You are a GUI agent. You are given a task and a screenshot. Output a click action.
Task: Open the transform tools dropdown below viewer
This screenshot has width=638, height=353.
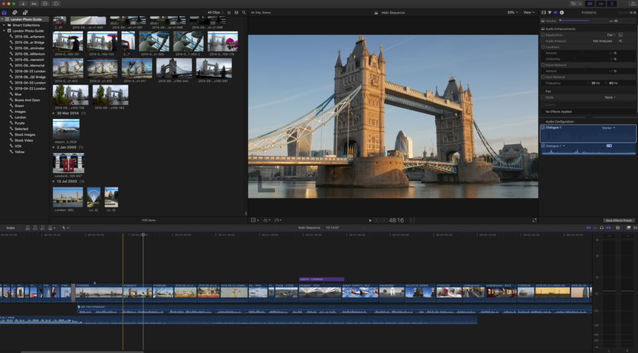255,220
